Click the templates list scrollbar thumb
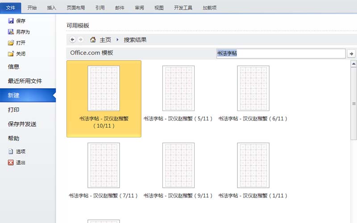Screen dimensions: 357x223 tap(353, 103)
